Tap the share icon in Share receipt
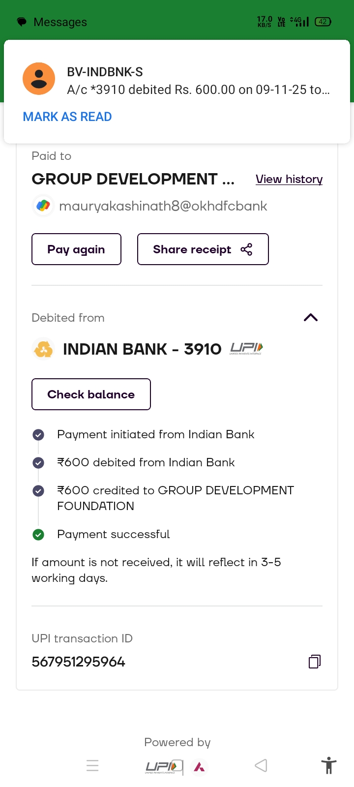The width and height of the screenshot is (354, 787). [x=246, y=249]
